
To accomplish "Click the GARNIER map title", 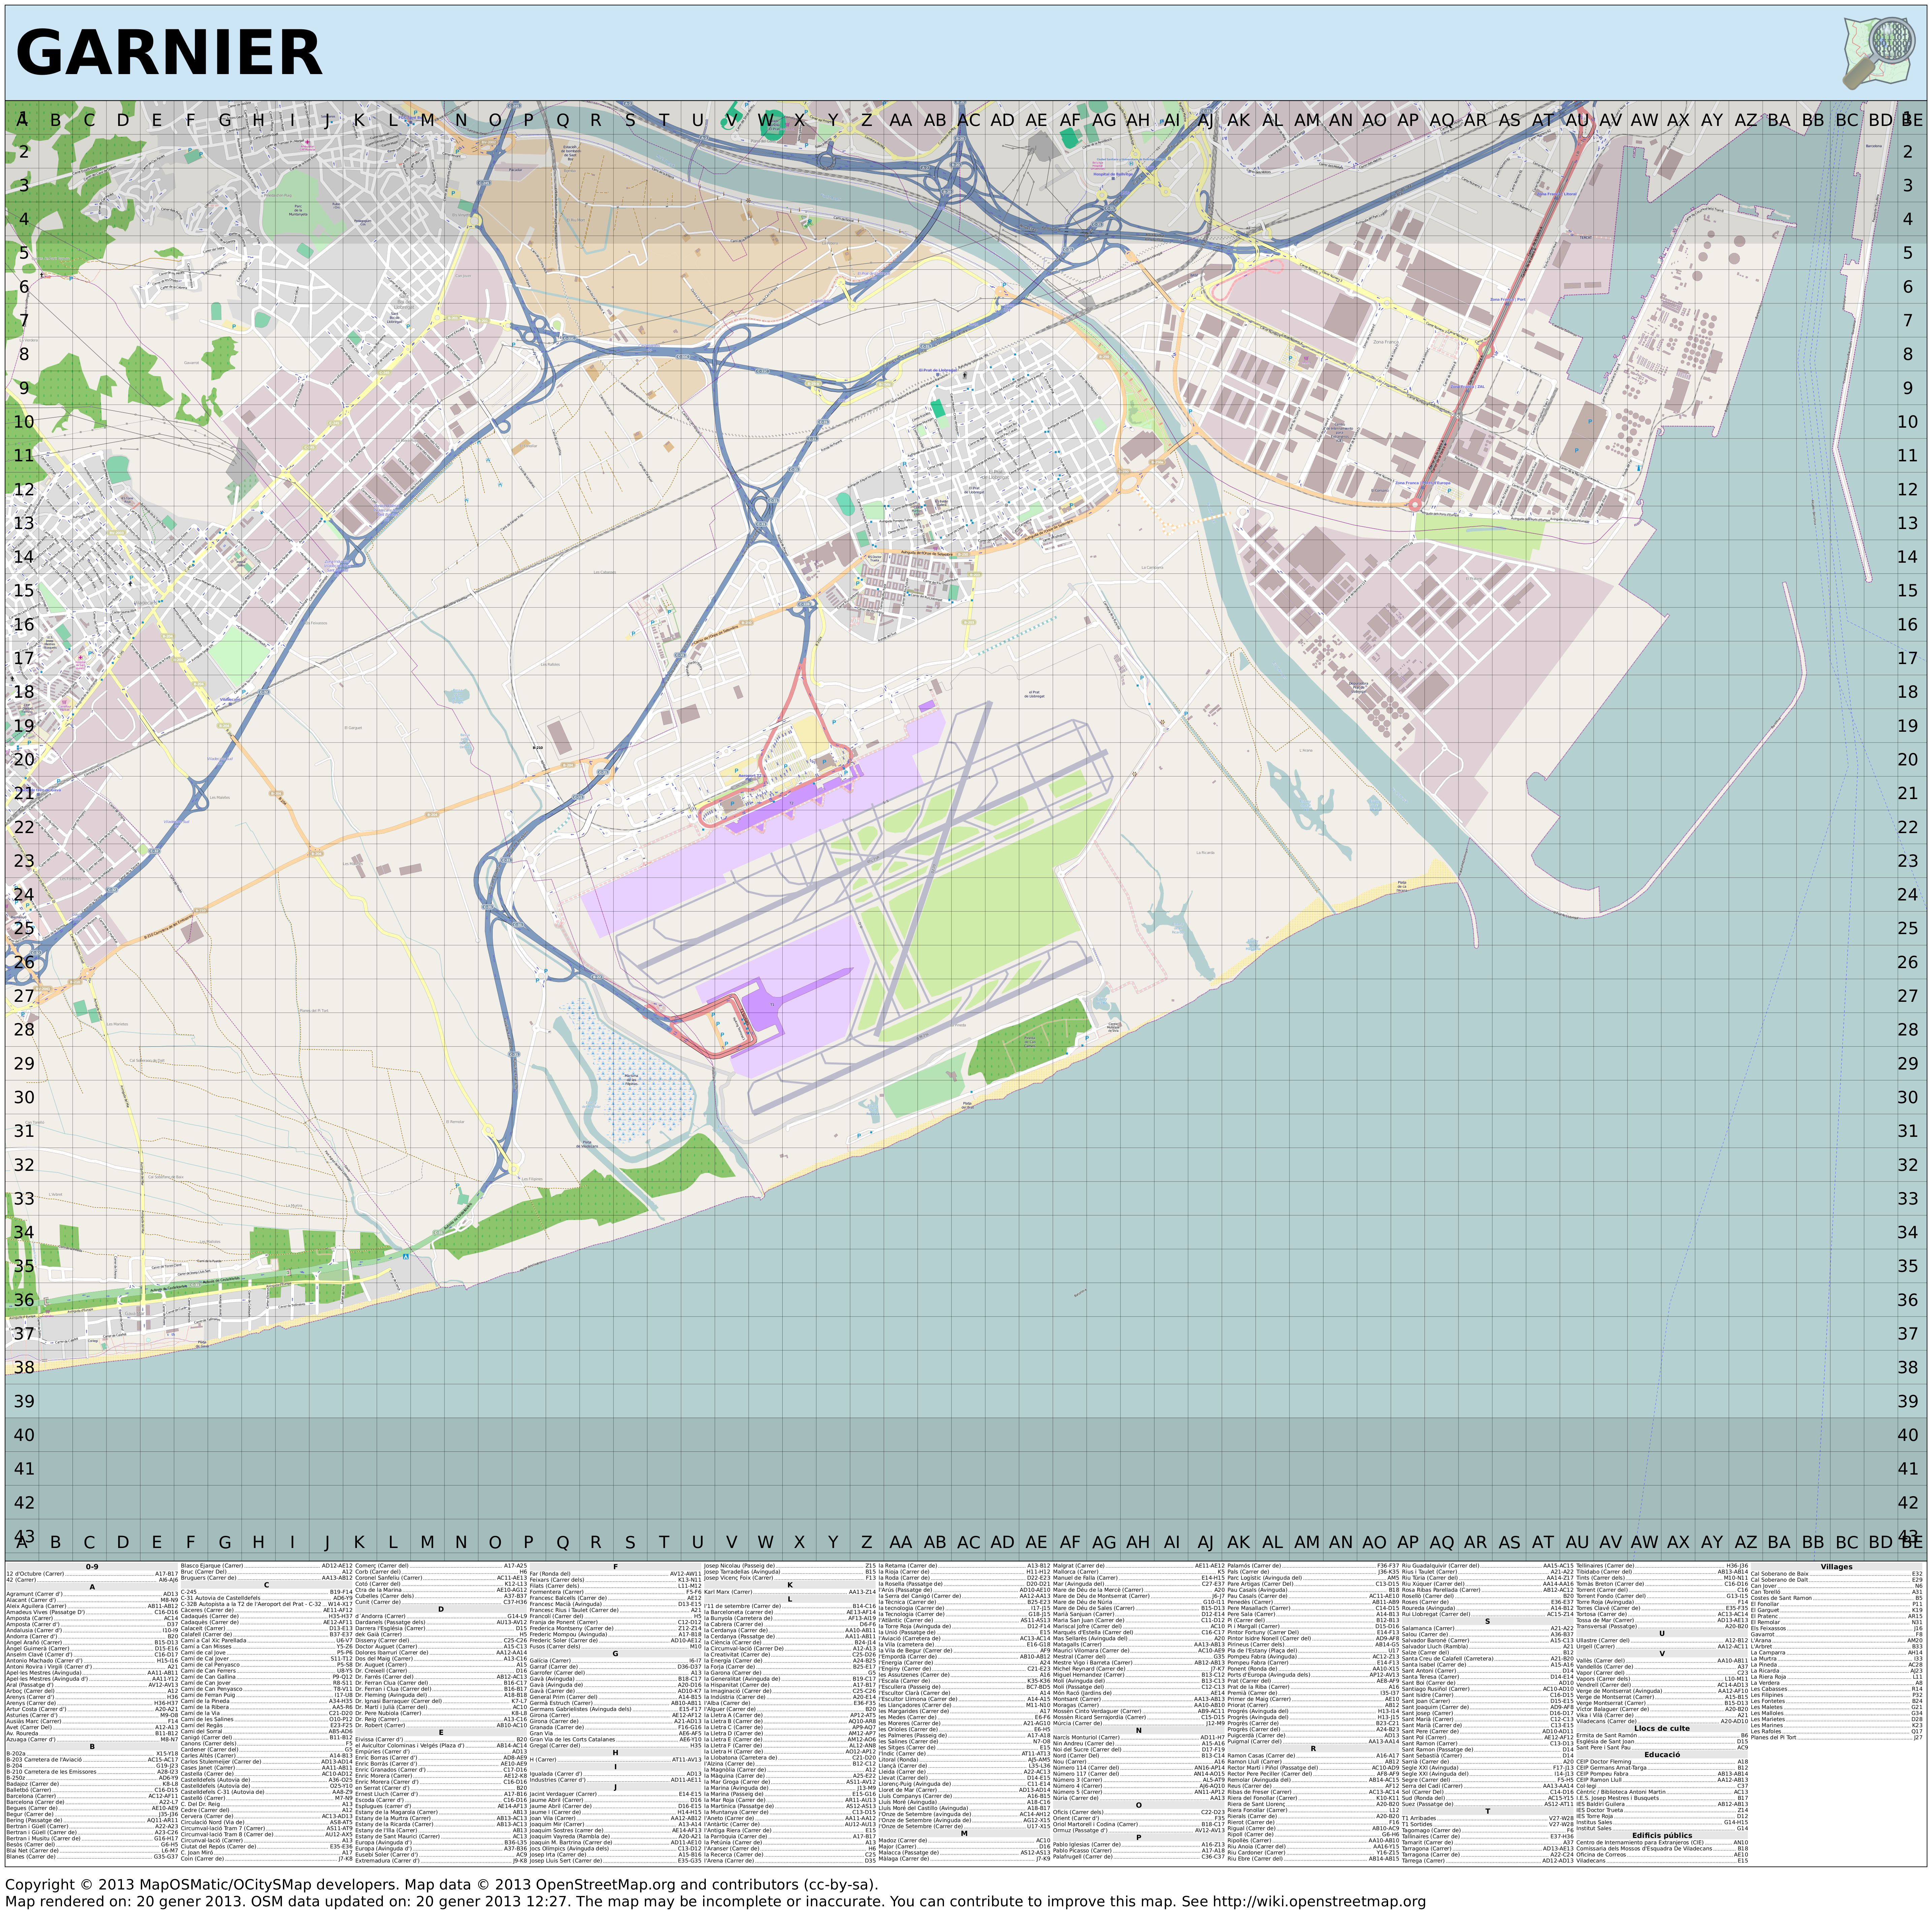I will pos(169,53).
